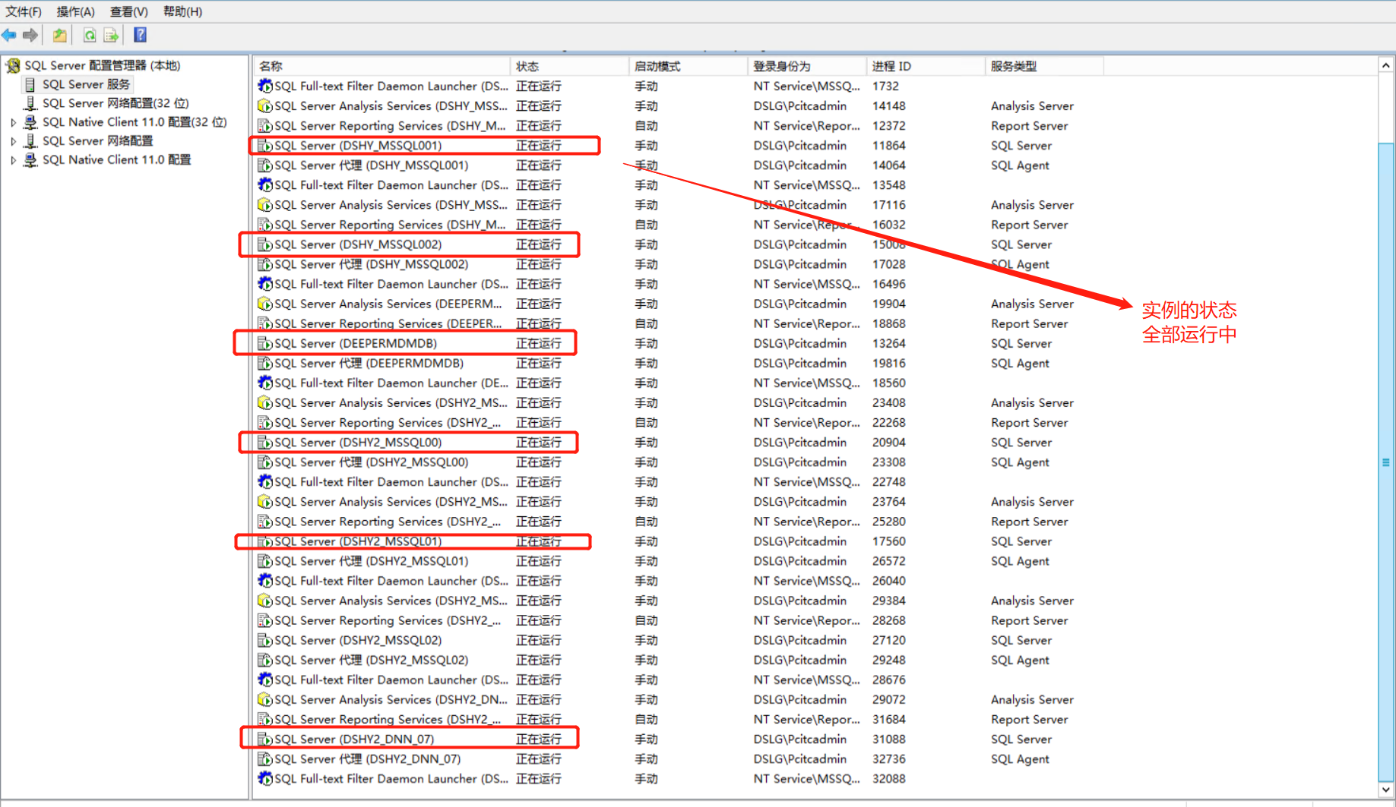This screenshot has width=1396, height=807.
Task: Select the SQL Server (DSHY2_MSSQL01) service name
Action: [x=357, y=541]
